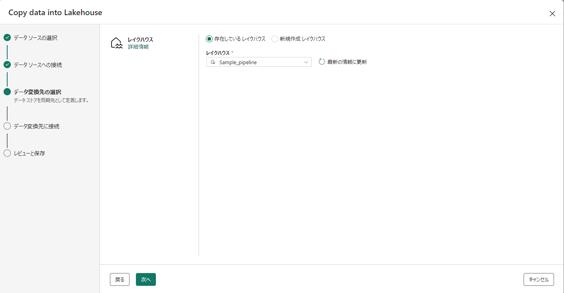Click the Lakehouse house-and-waves icon
The image size is (564, 293).
click(x=116, y=43)
